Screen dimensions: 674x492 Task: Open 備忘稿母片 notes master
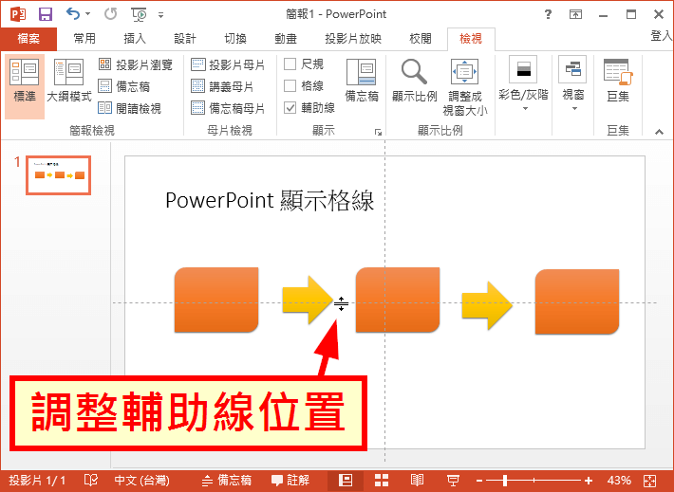tap(228, 108)
